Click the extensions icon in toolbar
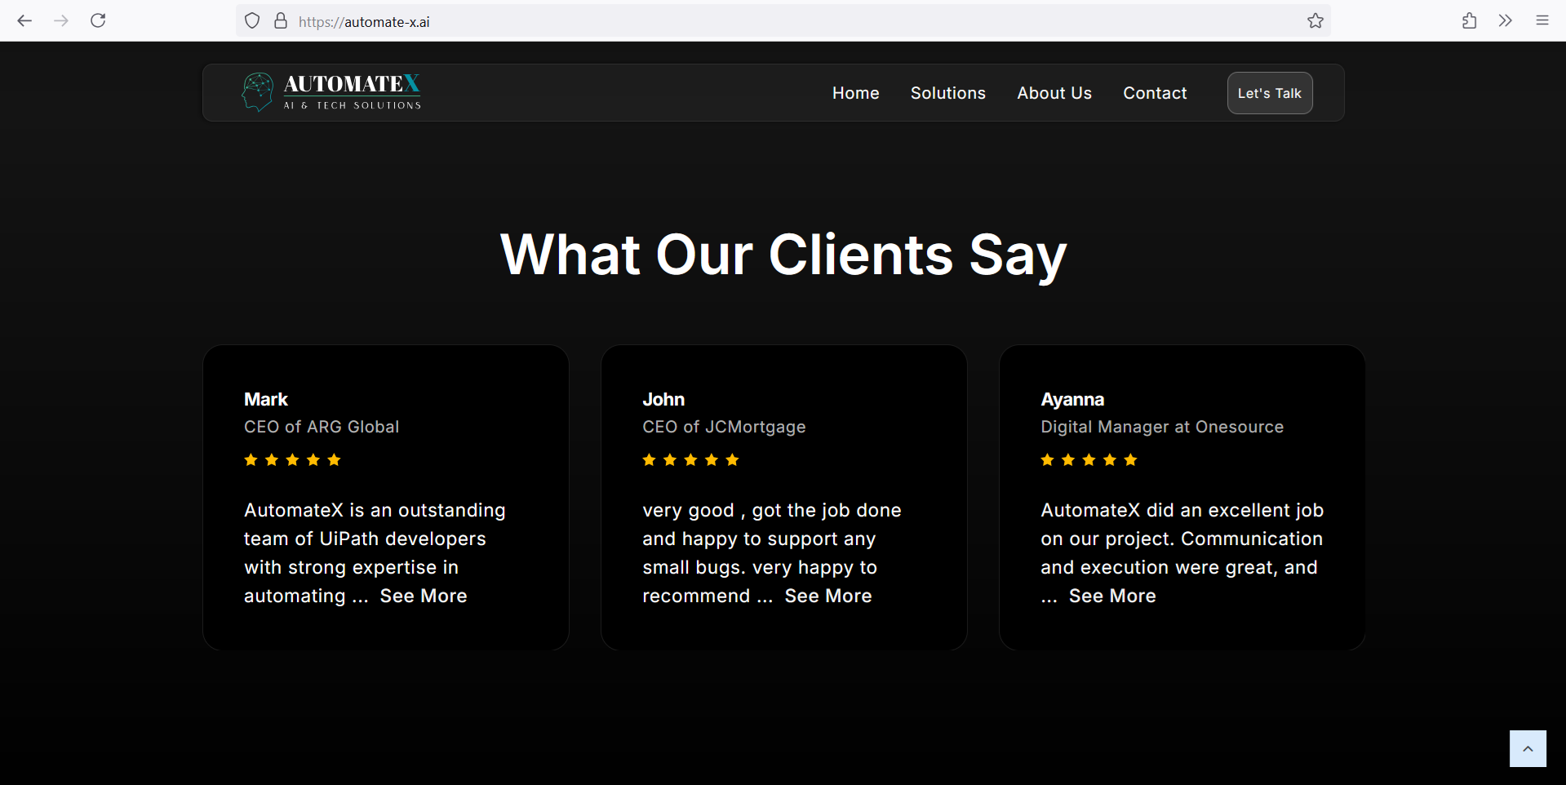Image resolution: width=1566 pixels, height=785 pixels. coord(1468,20)
